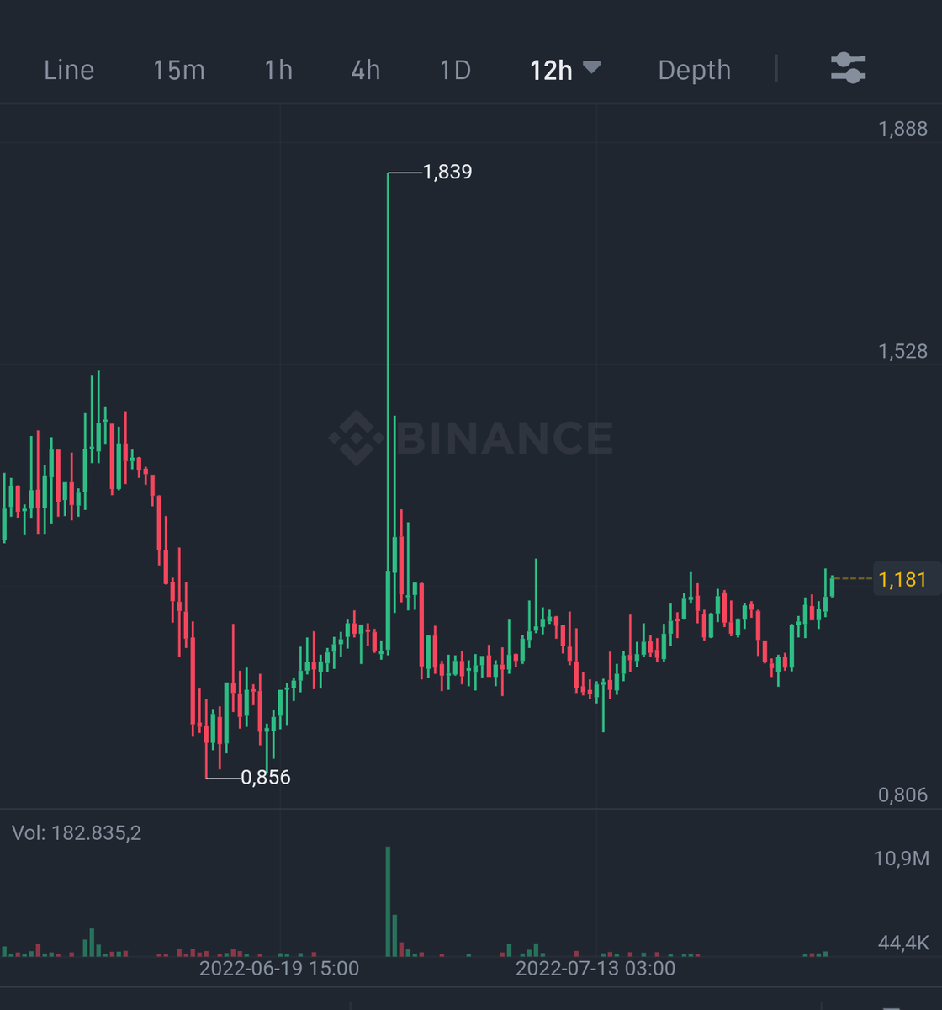Viewport: 942px width, 1010px height.
Task: Click the 1,888 price axis label
Action: 903,128
